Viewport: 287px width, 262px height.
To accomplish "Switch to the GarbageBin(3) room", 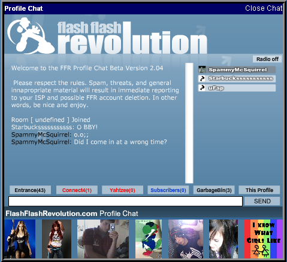I will click(x=214, y=190).
